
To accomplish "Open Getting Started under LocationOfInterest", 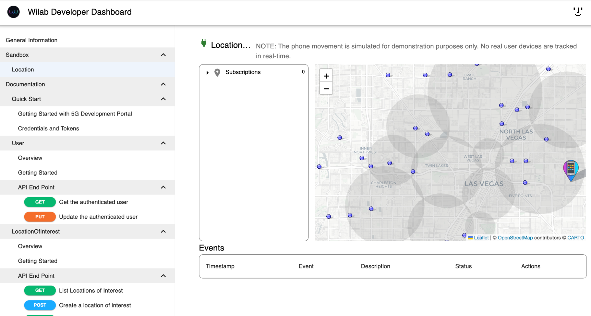I will 87,261.
